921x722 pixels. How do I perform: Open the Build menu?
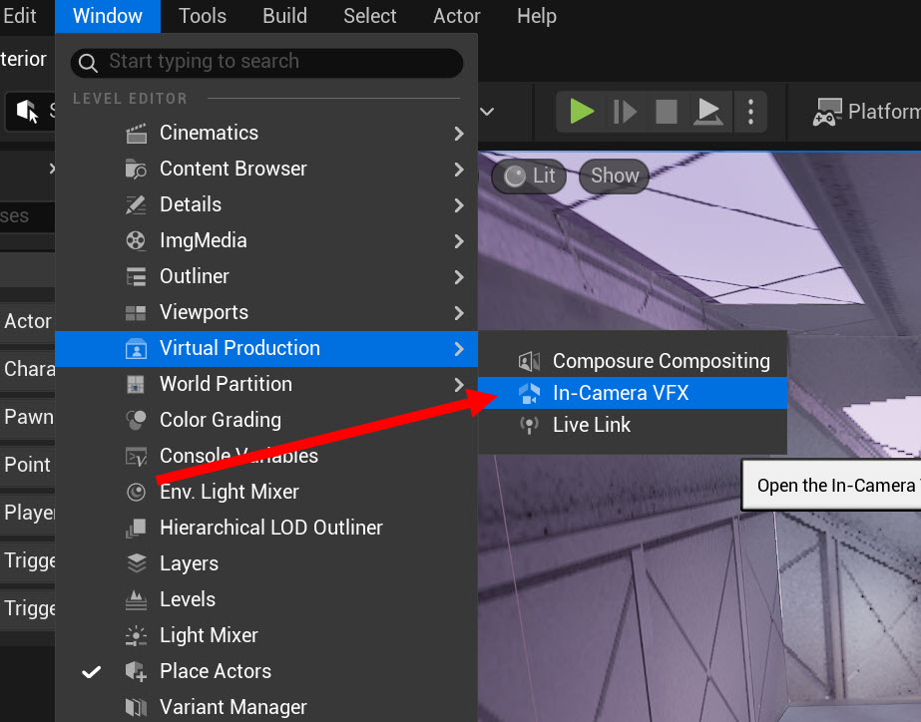[x=284, y=16]
